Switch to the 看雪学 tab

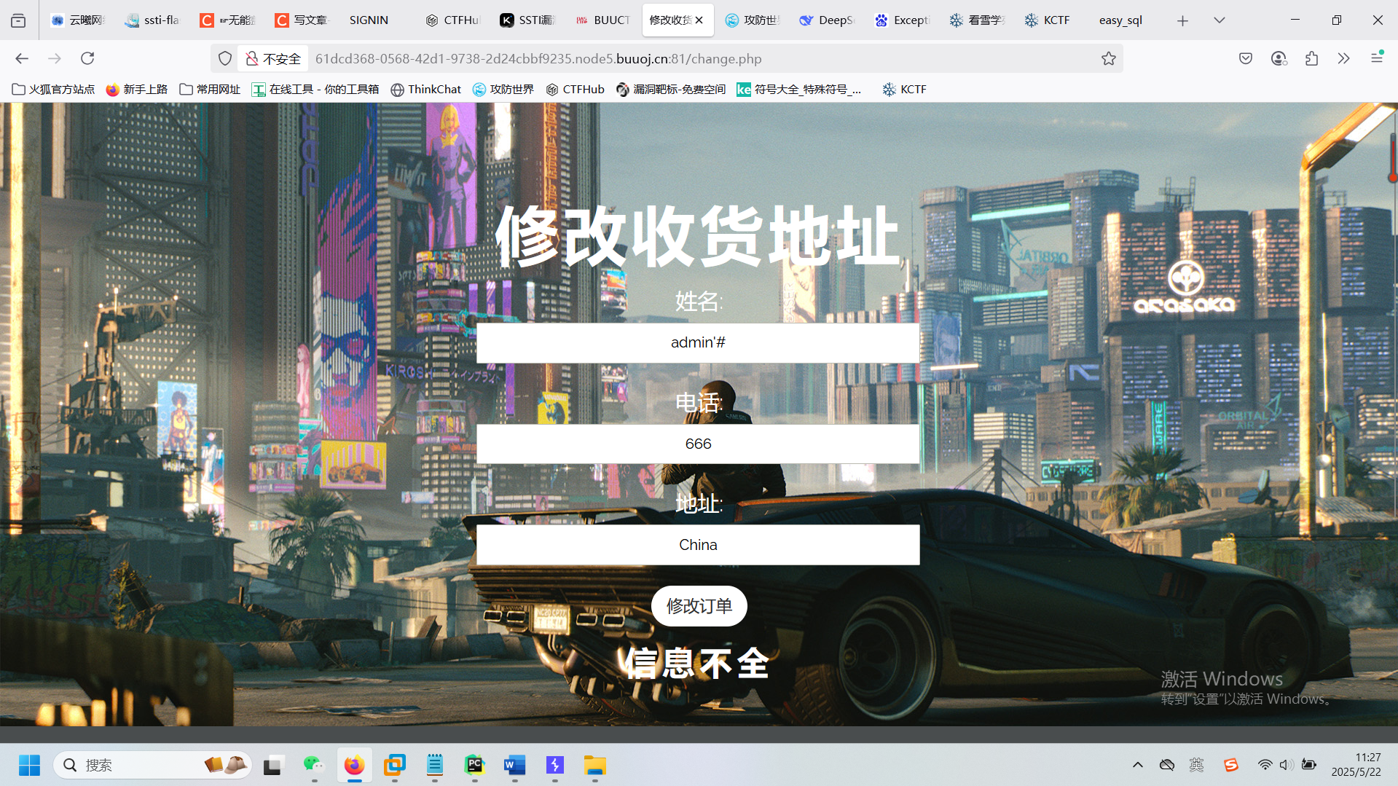(976, 20)
